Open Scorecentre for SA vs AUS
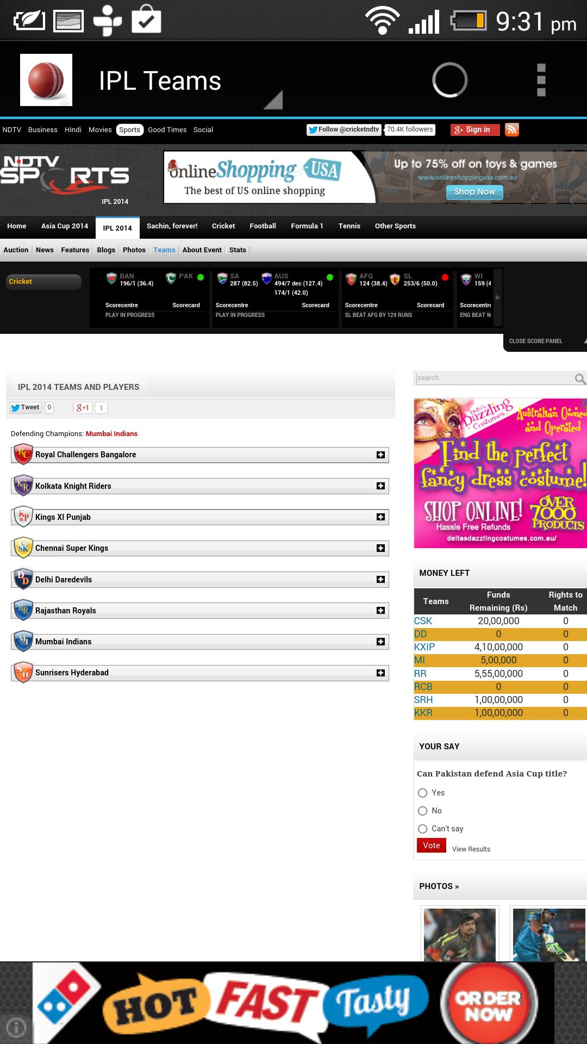The height and width of the screenshot is (1044, 587). click(x=232, y=306)
